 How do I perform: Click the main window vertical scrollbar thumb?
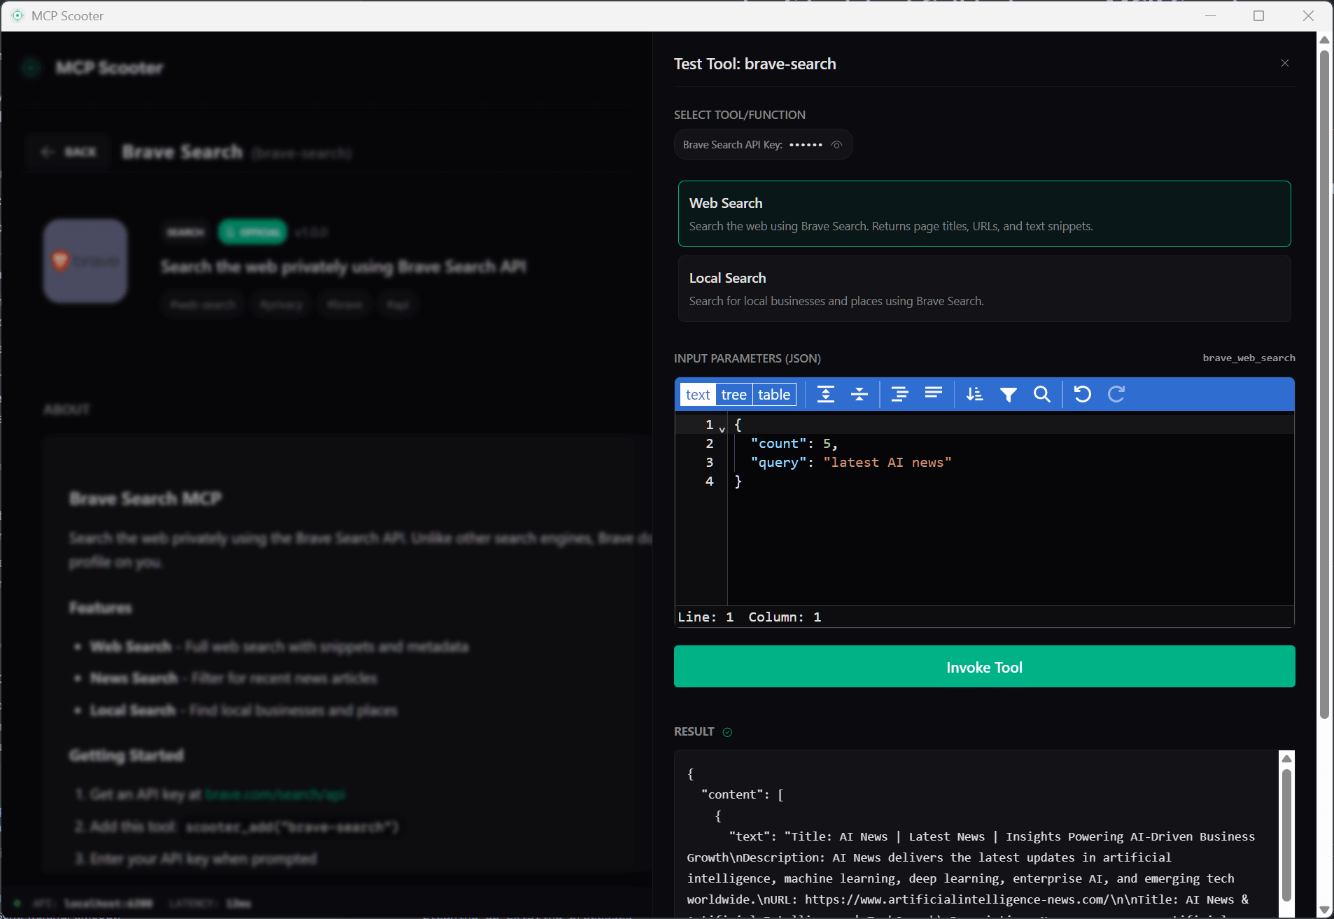(1324, 384)
